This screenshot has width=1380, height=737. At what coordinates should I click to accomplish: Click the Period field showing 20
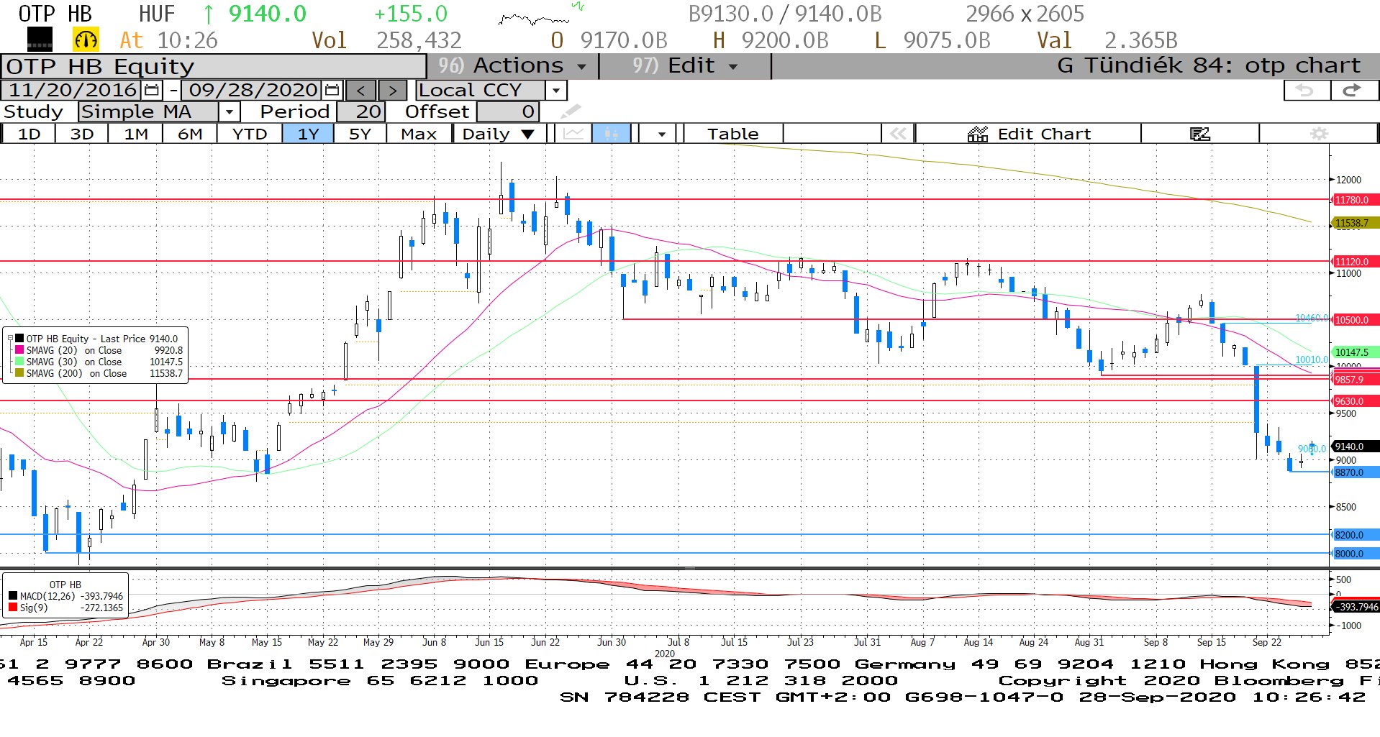361,112
